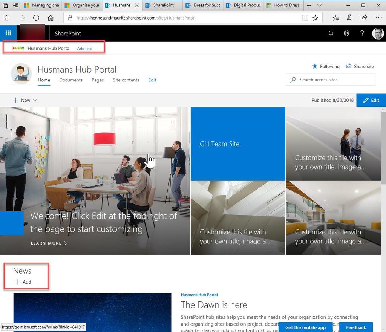Click Husmans Hub Portal hub navigation link
The height and width of the screenshot is (332, 386).
tap(49, 48)
